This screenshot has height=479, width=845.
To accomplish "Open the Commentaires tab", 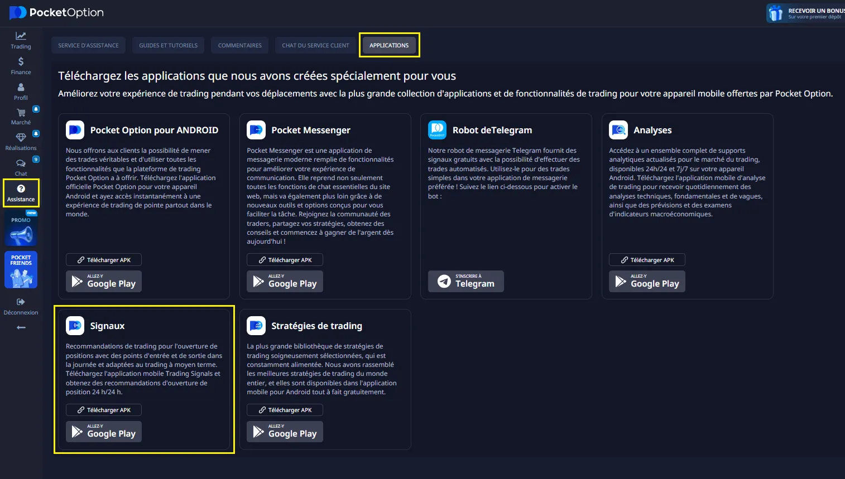I will tap(240, 45).
